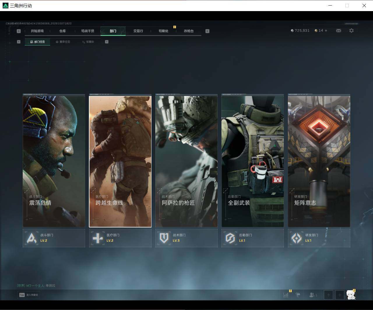Open the bar chart stats icon
The image size is (373, 310).
click(286, 295)
